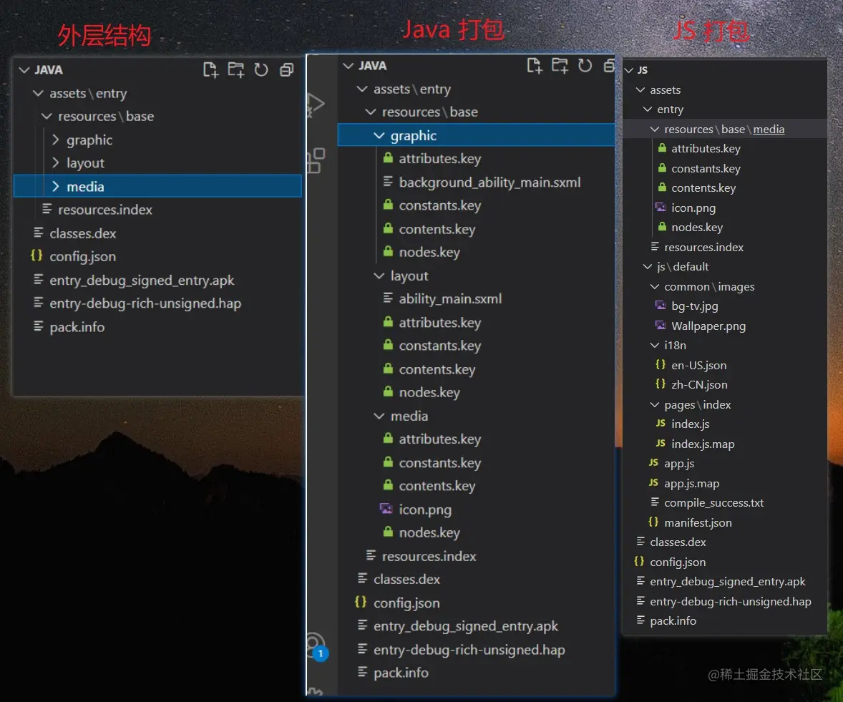
Task: Collapse js\default folder in JS panel
Action: (648, 267)
